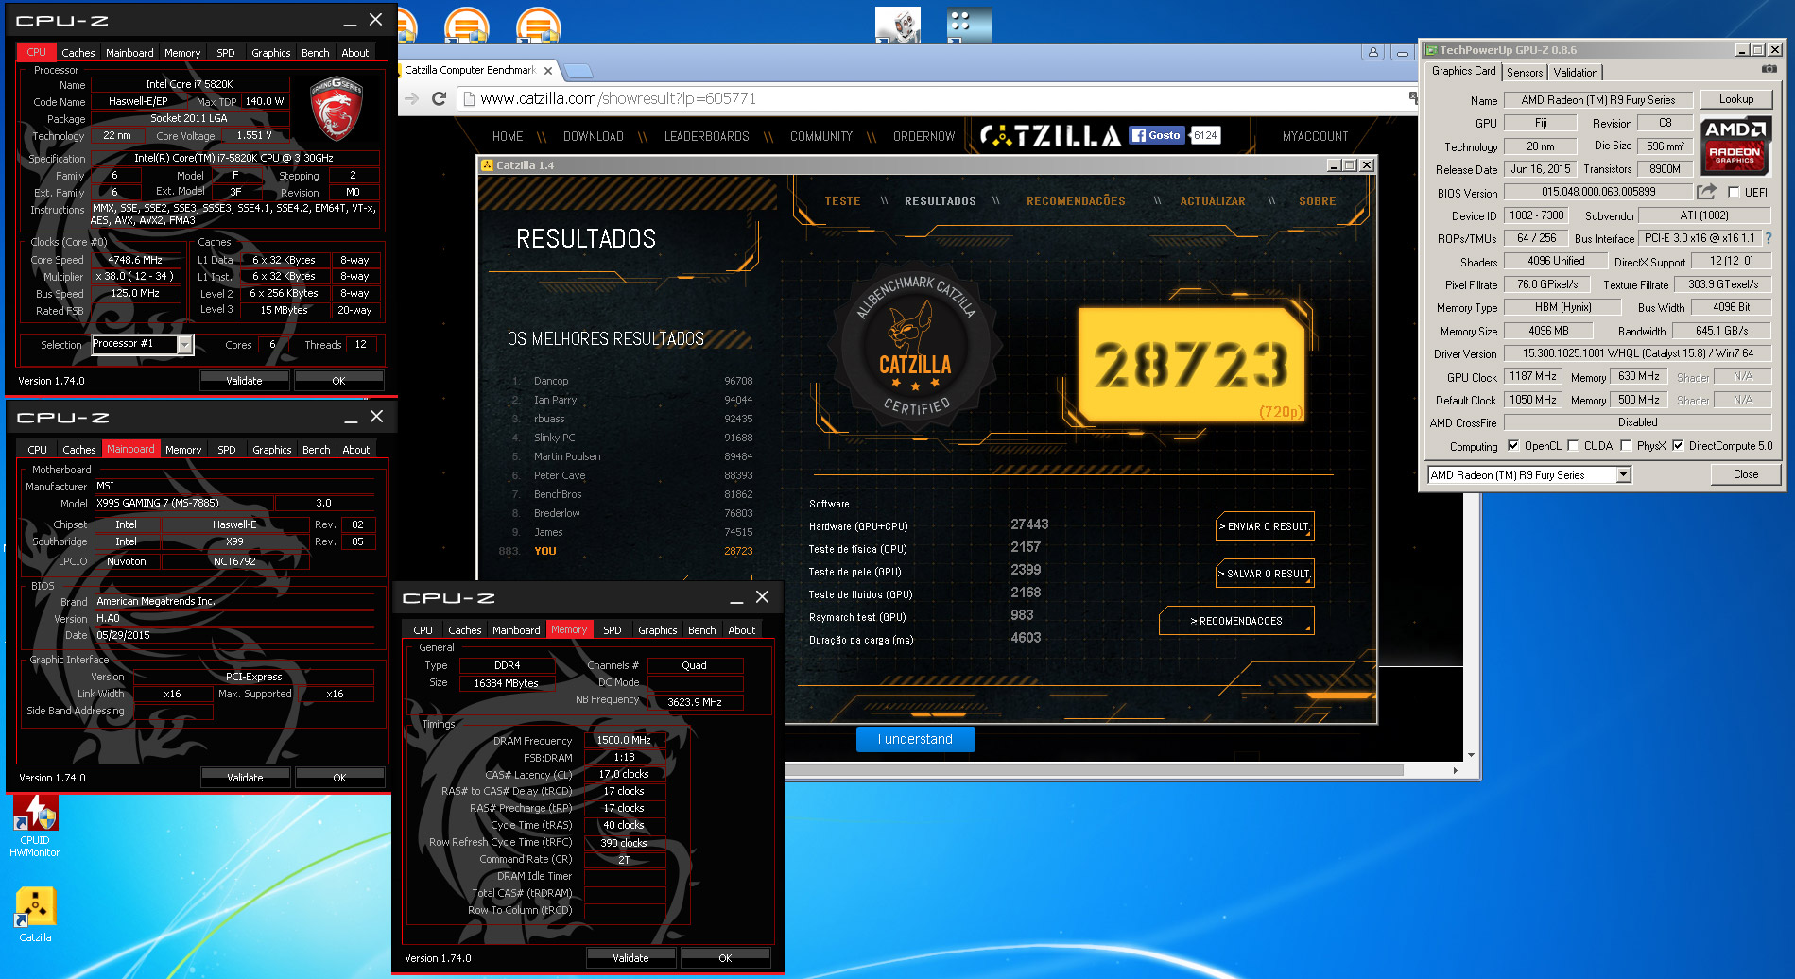Click the Chrome user profile icon
The image size is (1795, 979).
click(x=1373, y=53)
